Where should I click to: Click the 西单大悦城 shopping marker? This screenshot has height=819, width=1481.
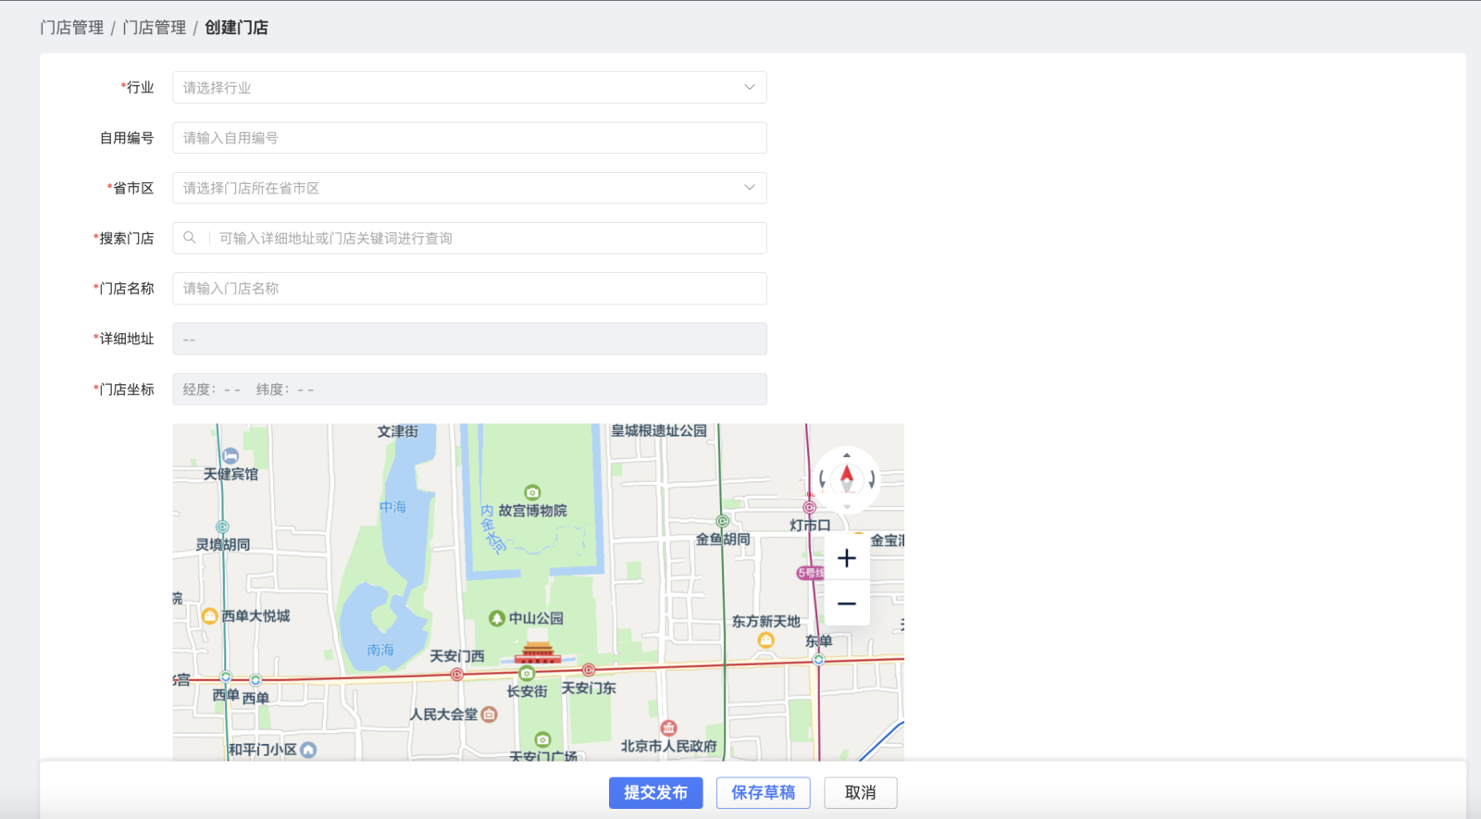210,616
